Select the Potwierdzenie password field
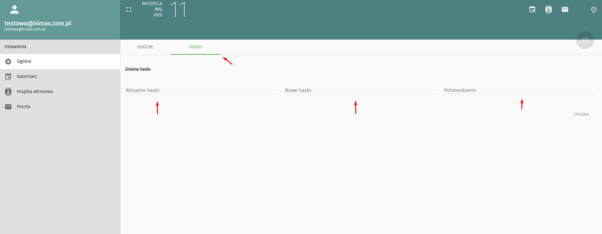This screenshot has width=602, height=234. click(520, 90)
